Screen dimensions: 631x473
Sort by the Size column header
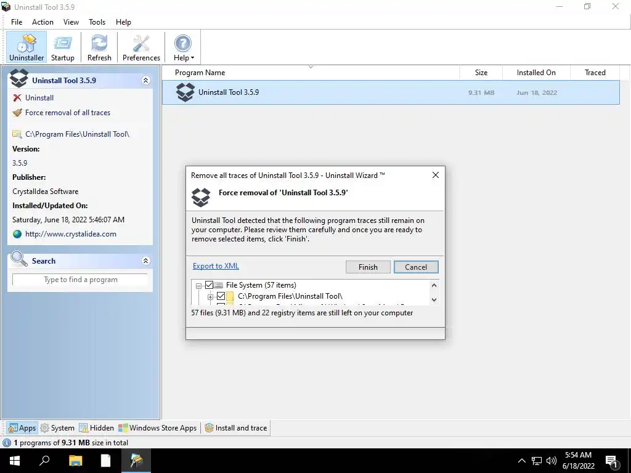point(481,73)
